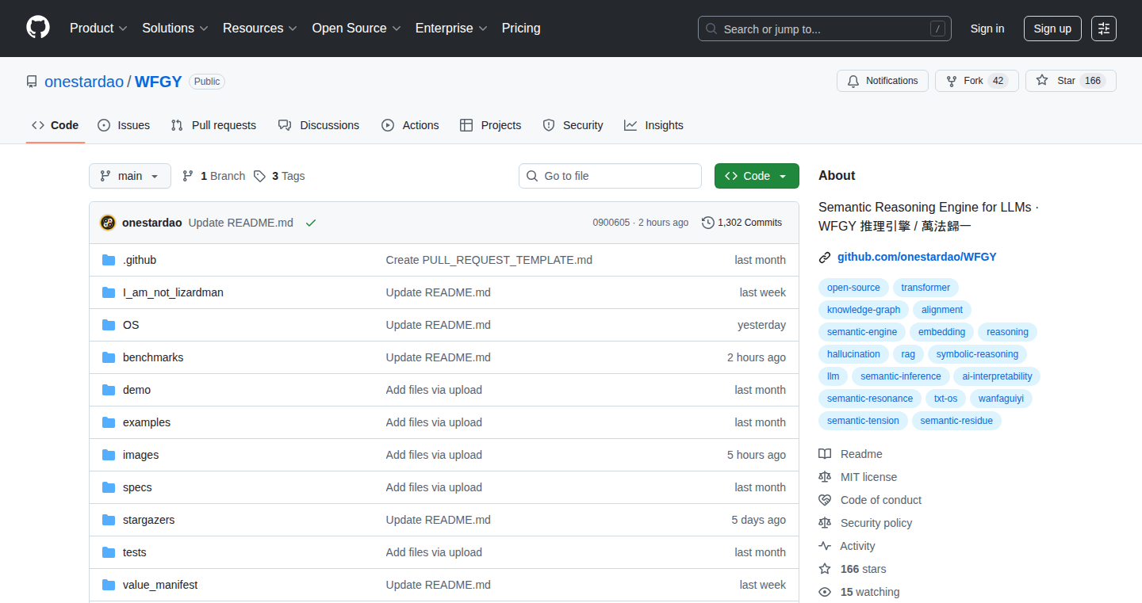Viewport: 1142px width, 603px height.
Task: Switch to the Issues tab
Action: pyautogui.click(x=124, y=125)
